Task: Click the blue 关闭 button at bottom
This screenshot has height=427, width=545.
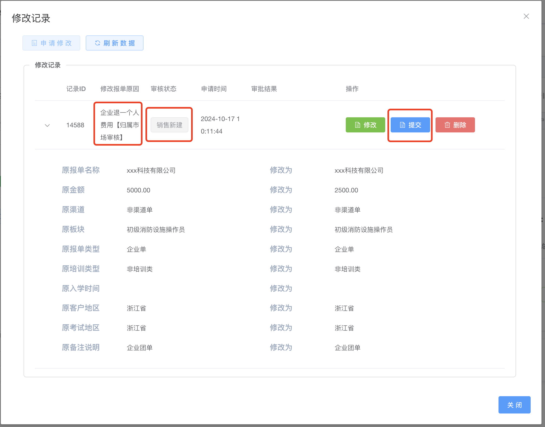Action: tap(514, 405)
